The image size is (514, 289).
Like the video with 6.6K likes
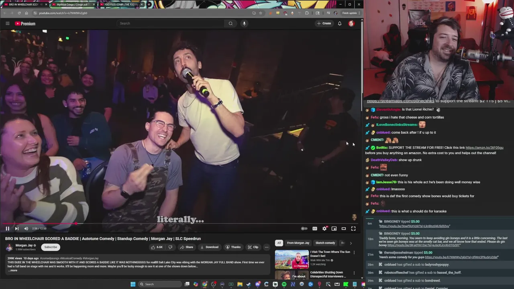point(157,247)
